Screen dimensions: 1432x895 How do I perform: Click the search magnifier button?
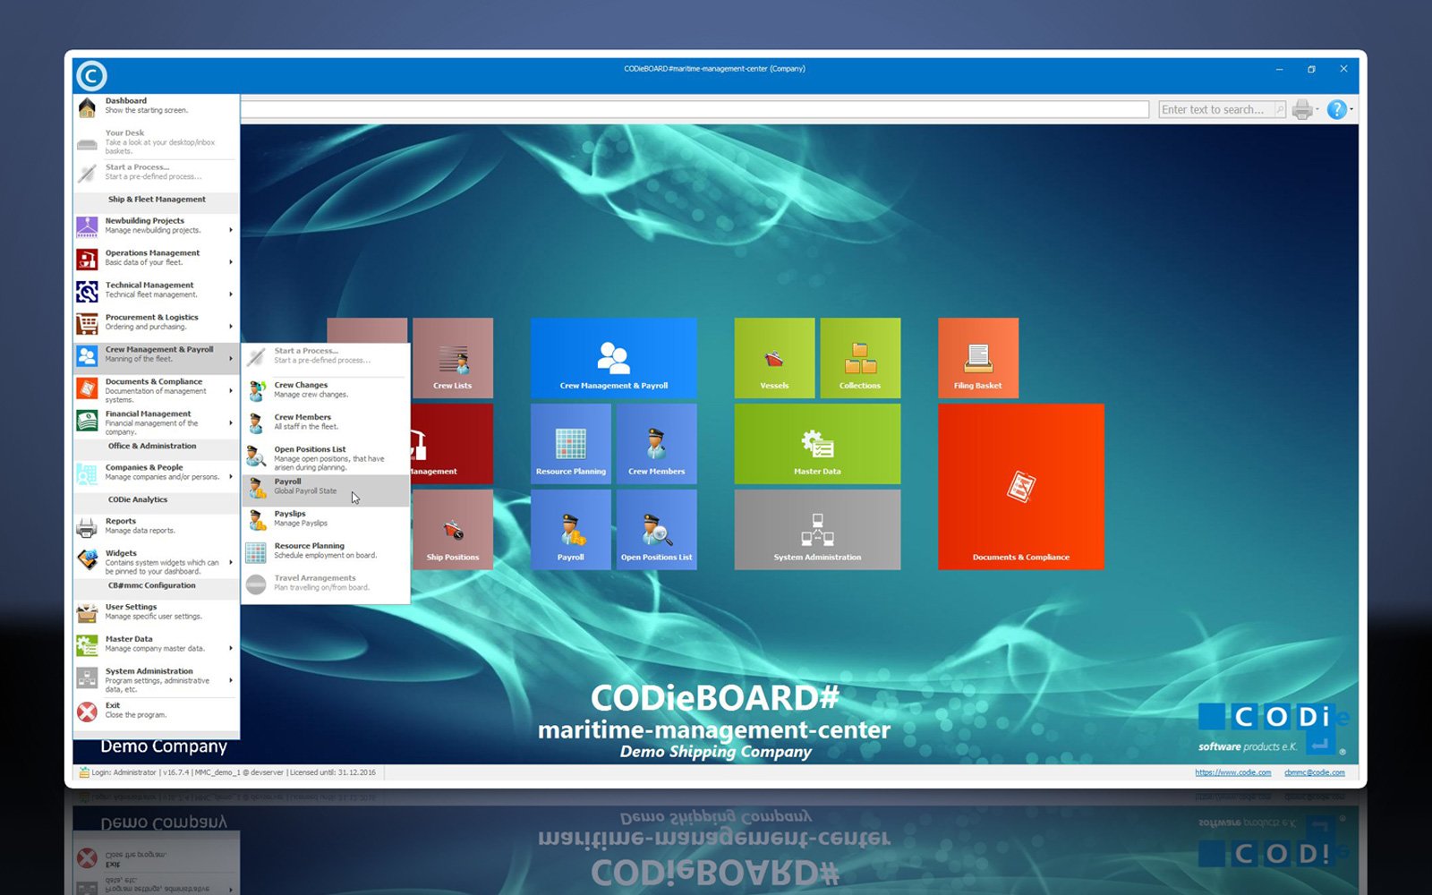(x=1280, y=109)
